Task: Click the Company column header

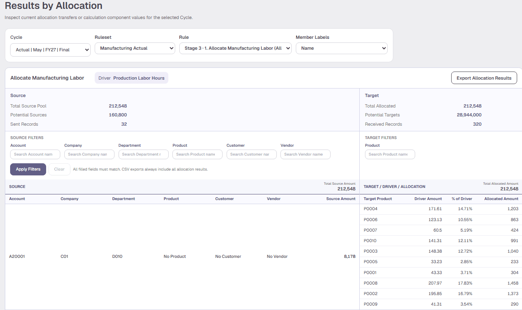Action: (x=70, y=199)
